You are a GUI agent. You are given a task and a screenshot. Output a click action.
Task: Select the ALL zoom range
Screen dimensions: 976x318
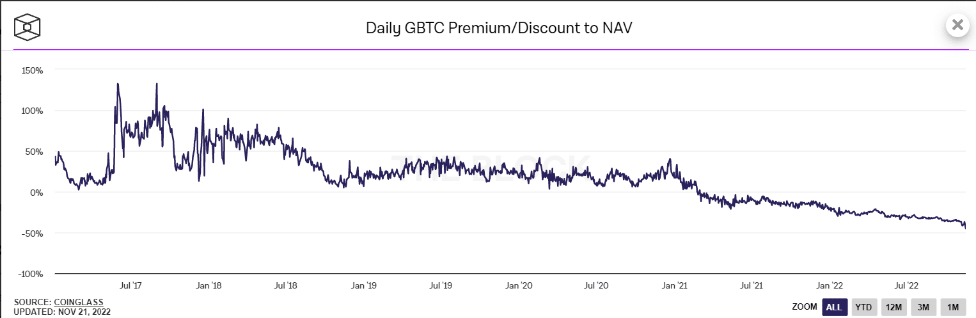(834, 307)
